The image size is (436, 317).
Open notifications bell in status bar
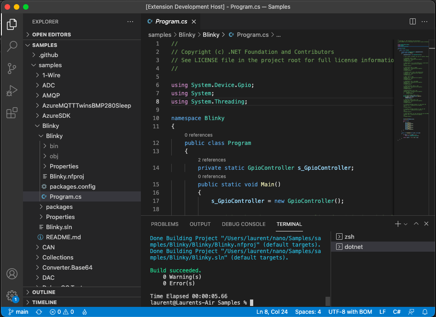click(425, 312)
